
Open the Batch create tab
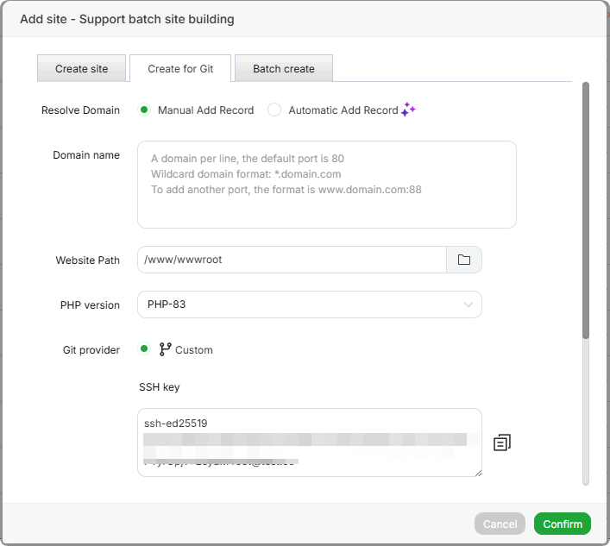click(x=284, y=69)
